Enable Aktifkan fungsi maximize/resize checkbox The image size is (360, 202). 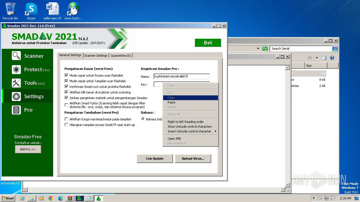(66, 119)
